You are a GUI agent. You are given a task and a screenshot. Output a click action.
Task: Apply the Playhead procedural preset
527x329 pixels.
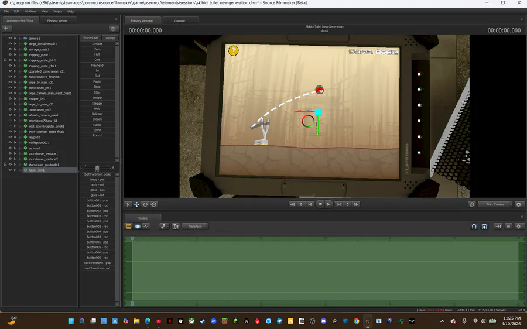pyautogui.click(x=97, y=65)
